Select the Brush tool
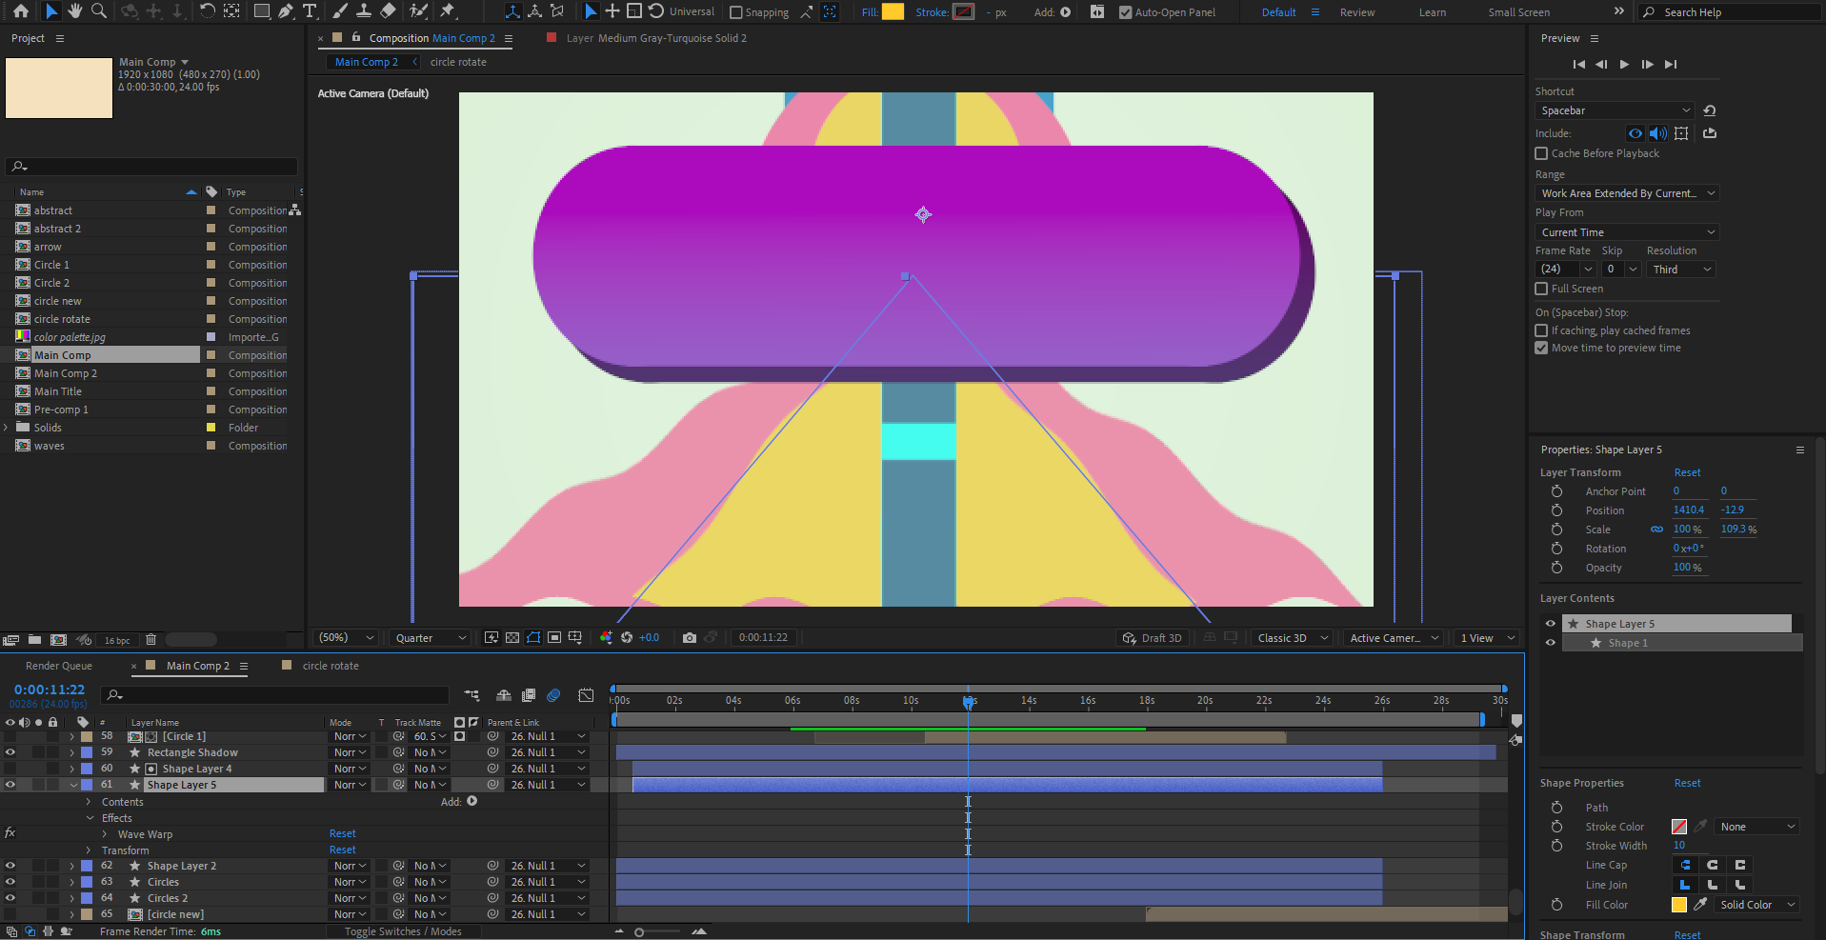The image size is (1826, 940). (x=340, y=11)
